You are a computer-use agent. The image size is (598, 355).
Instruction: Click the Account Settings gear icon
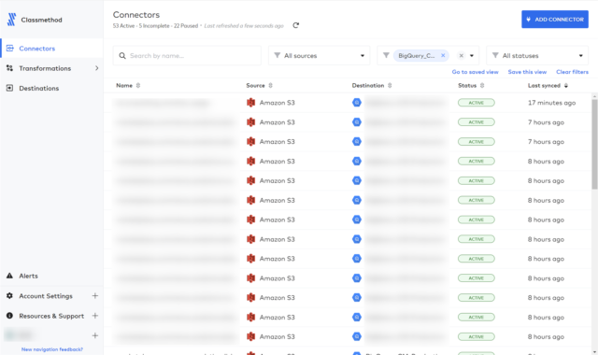(9, 295)
